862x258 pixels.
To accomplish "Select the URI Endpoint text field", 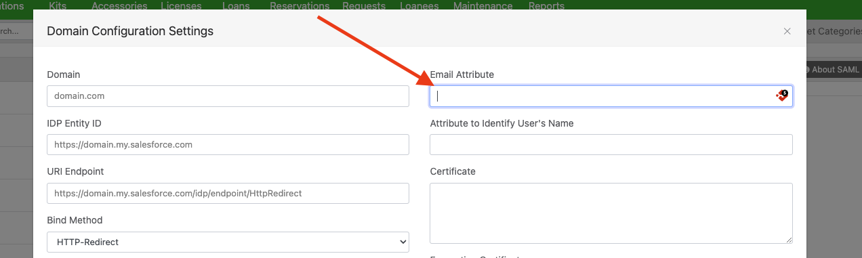I will tap(228, 193).
